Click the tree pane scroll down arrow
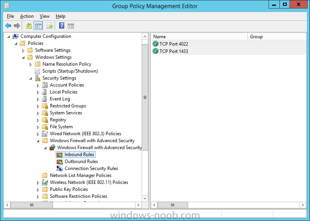The width and height of the screenshot is (310, 221). click(145, 198)
